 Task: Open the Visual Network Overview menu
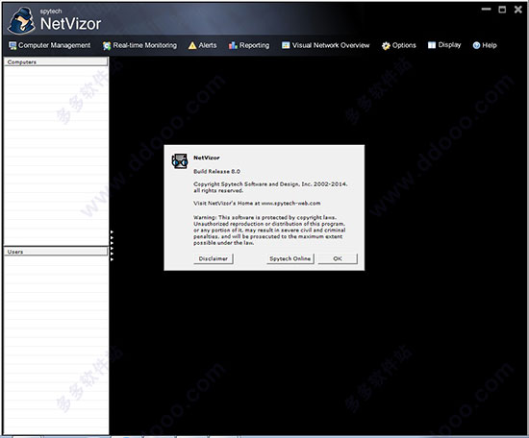325,45
